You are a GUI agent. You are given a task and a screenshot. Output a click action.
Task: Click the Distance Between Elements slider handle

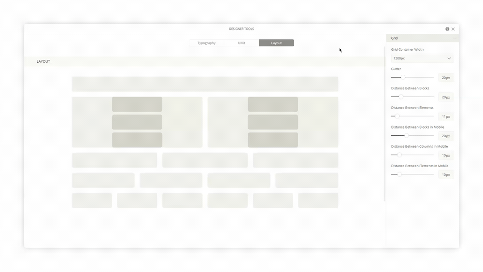[x=398, y=116]
